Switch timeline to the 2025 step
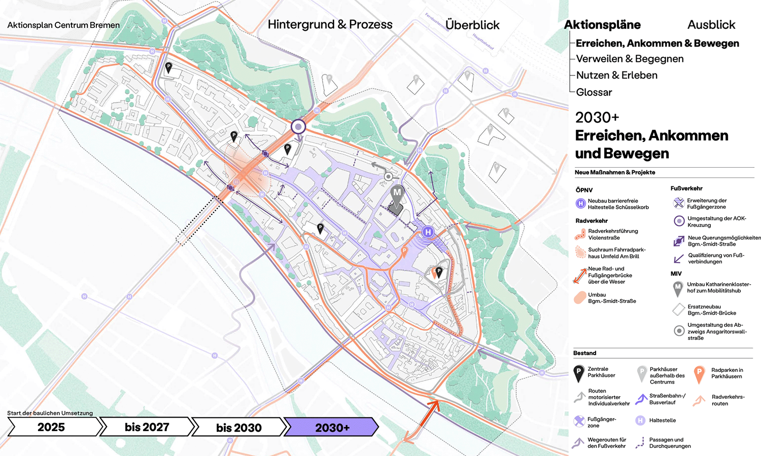This screenshot has width=761, height=456. 52,427
